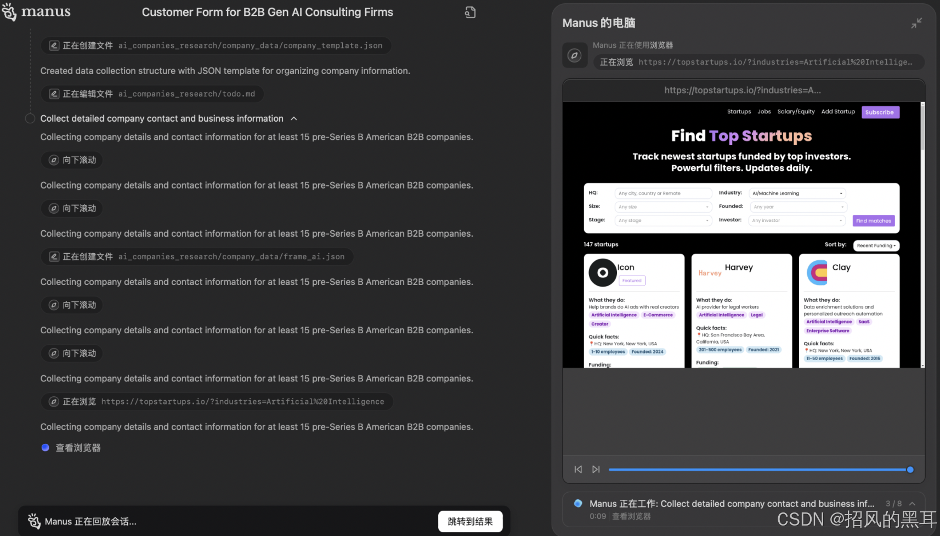Open Jobs menu on TopStartups page
Image resolution: width=940 pixels, height=536 pixels.
pos(764,112)
